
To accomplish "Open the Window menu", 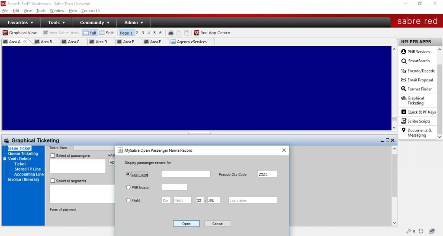I will click(57, 11).
